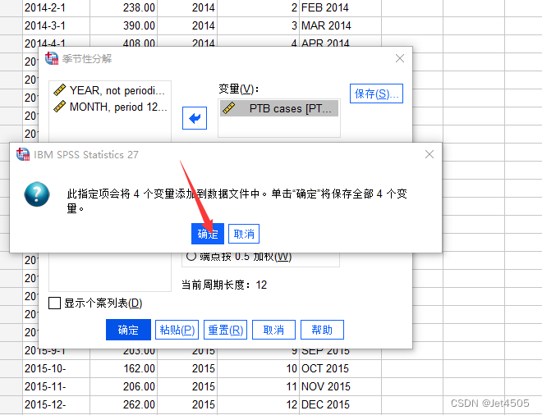Screen dimensions: 542x415
Task: Select date cell 2015-11-
Action: pyautogui.click(x=57, y=386)
